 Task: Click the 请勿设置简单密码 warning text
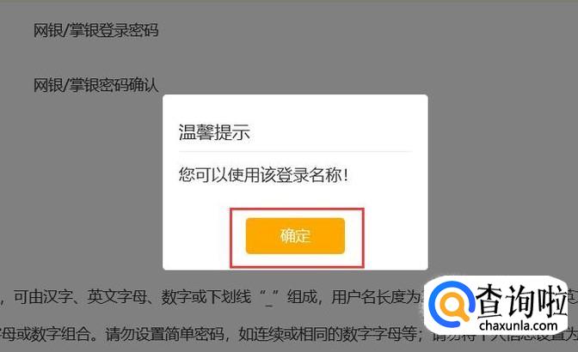click(165, 334)
